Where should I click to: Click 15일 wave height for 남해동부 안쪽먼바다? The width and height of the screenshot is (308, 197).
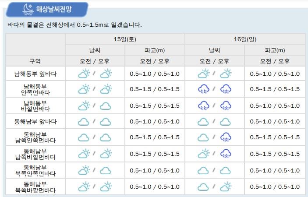(x=155, y=89)
